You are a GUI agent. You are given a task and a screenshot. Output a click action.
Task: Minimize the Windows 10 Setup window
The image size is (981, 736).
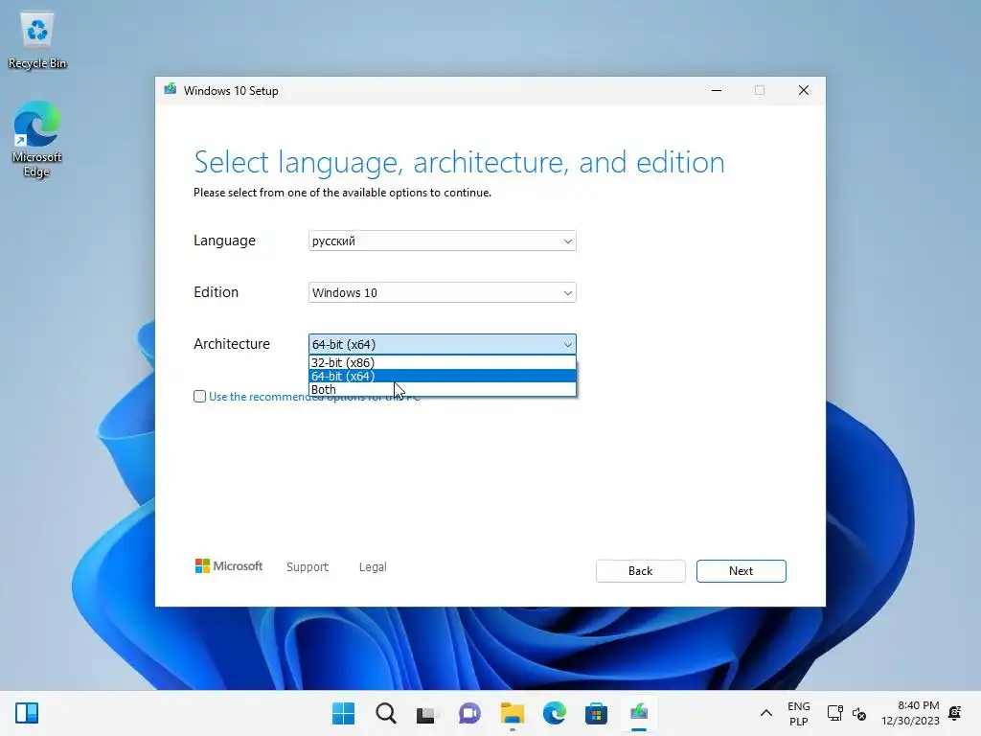[717, 91]
